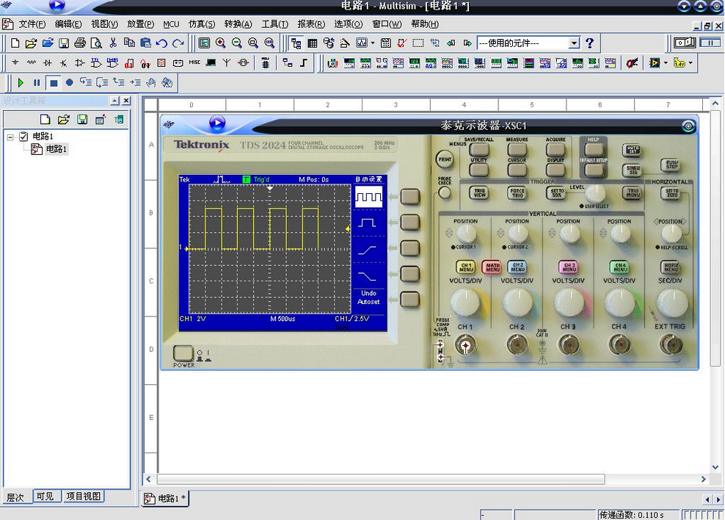Click the Redo arrow icon
The height and width of the screenshot is (520, 725).
(x=178, y=43)
